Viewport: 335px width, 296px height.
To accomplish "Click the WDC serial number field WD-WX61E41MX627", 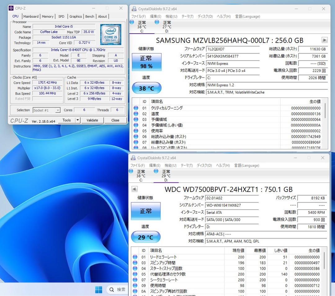I will pos(232,205).
